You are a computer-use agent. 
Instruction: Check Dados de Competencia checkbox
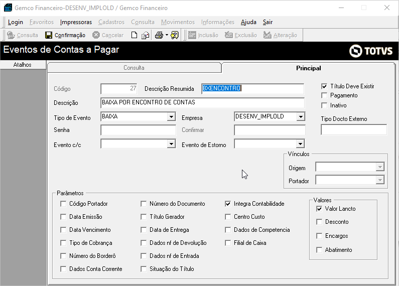[228, 230]
